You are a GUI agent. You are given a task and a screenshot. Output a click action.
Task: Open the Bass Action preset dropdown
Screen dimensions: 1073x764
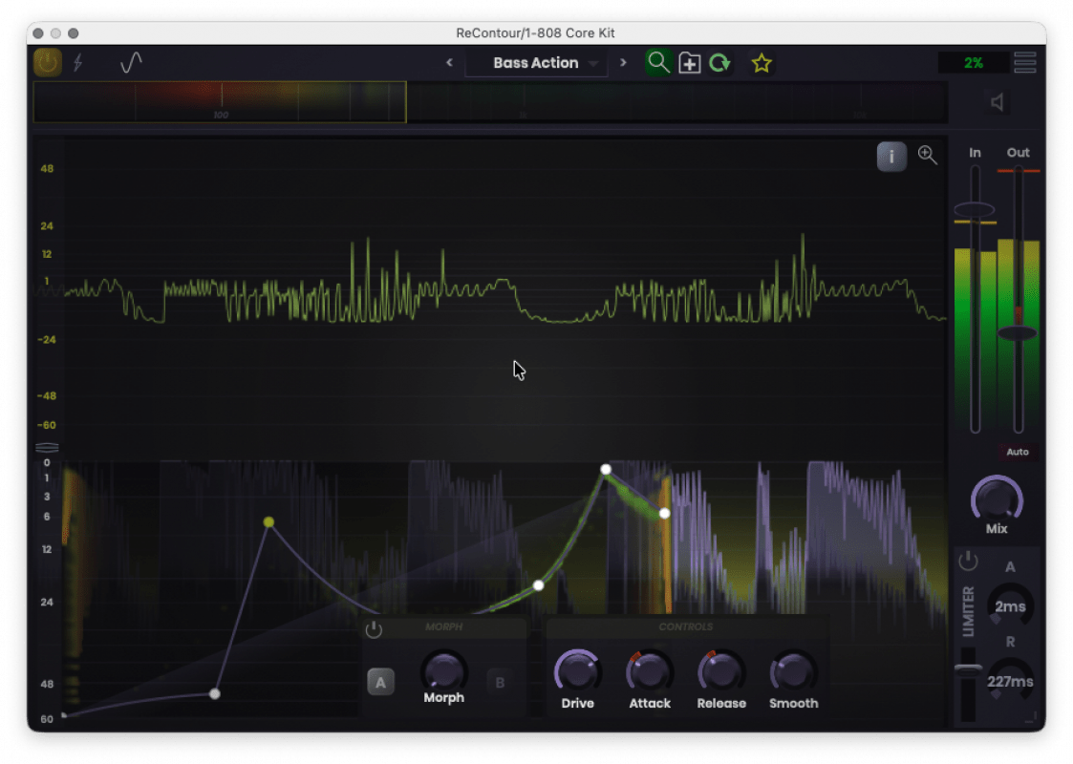click(537, 63)
